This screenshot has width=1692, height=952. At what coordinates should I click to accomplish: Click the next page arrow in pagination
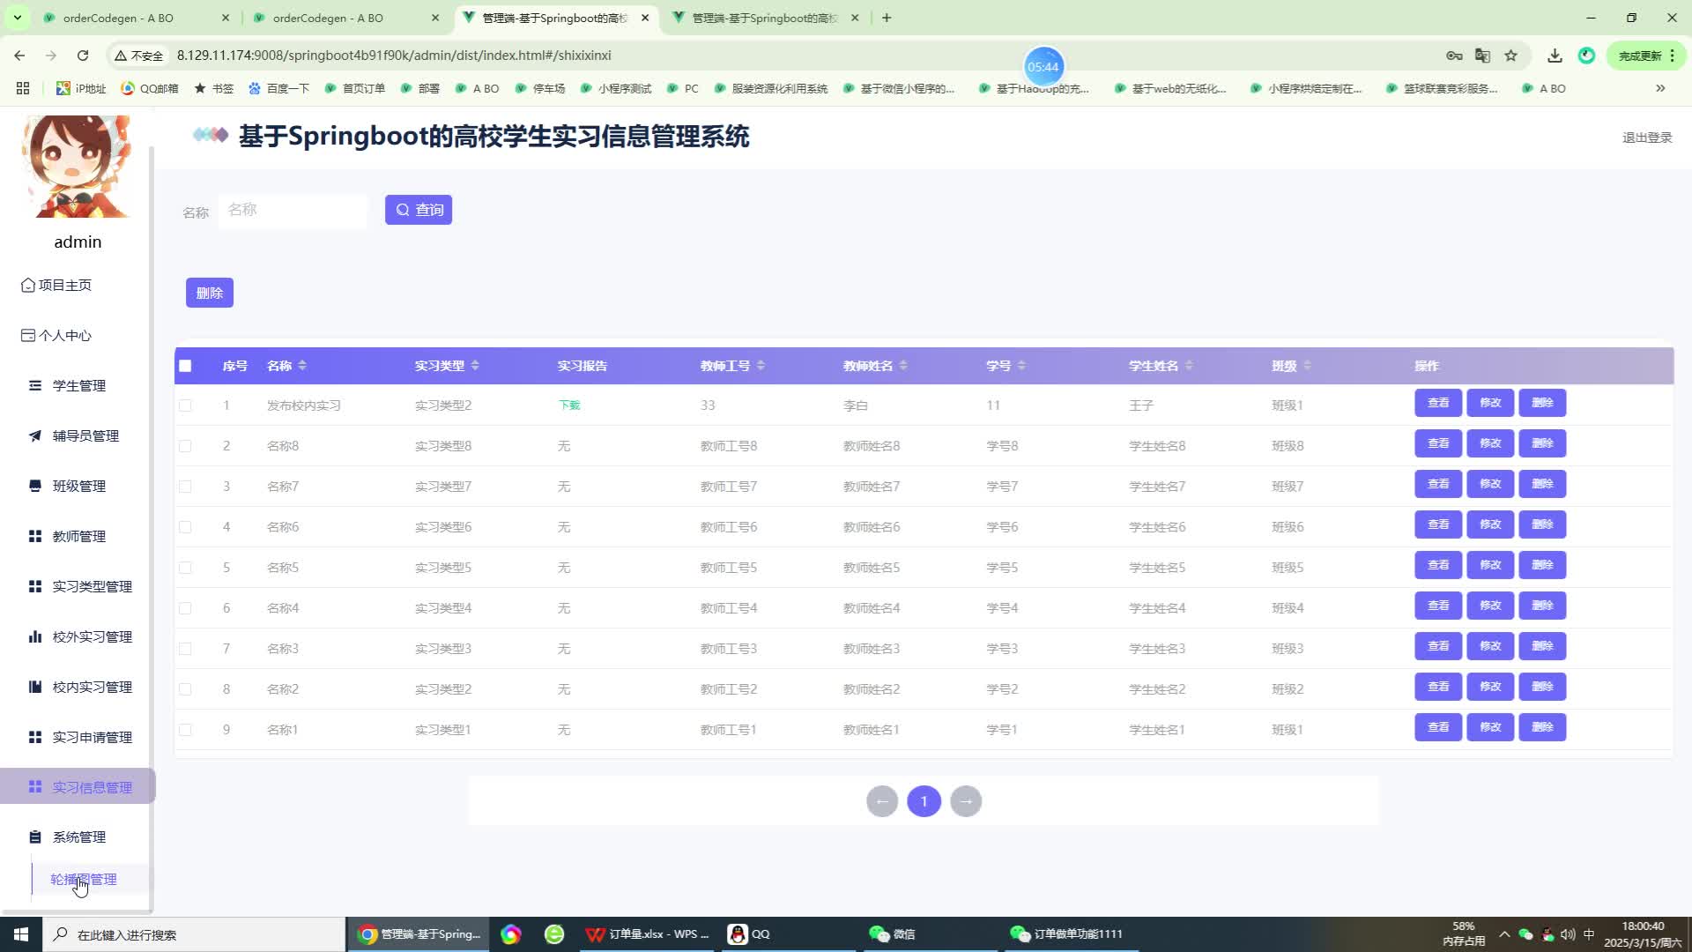coord(966,801)
